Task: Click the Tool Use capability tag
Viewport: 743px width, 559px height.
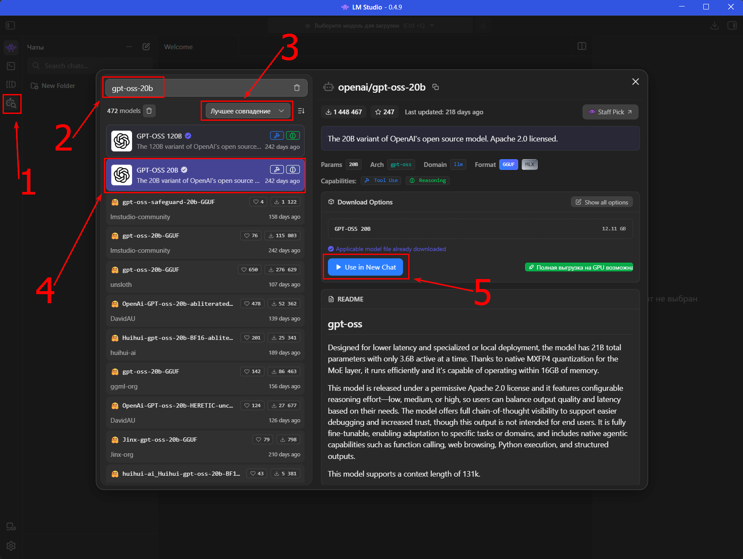Action: click(x=381, y=180)
